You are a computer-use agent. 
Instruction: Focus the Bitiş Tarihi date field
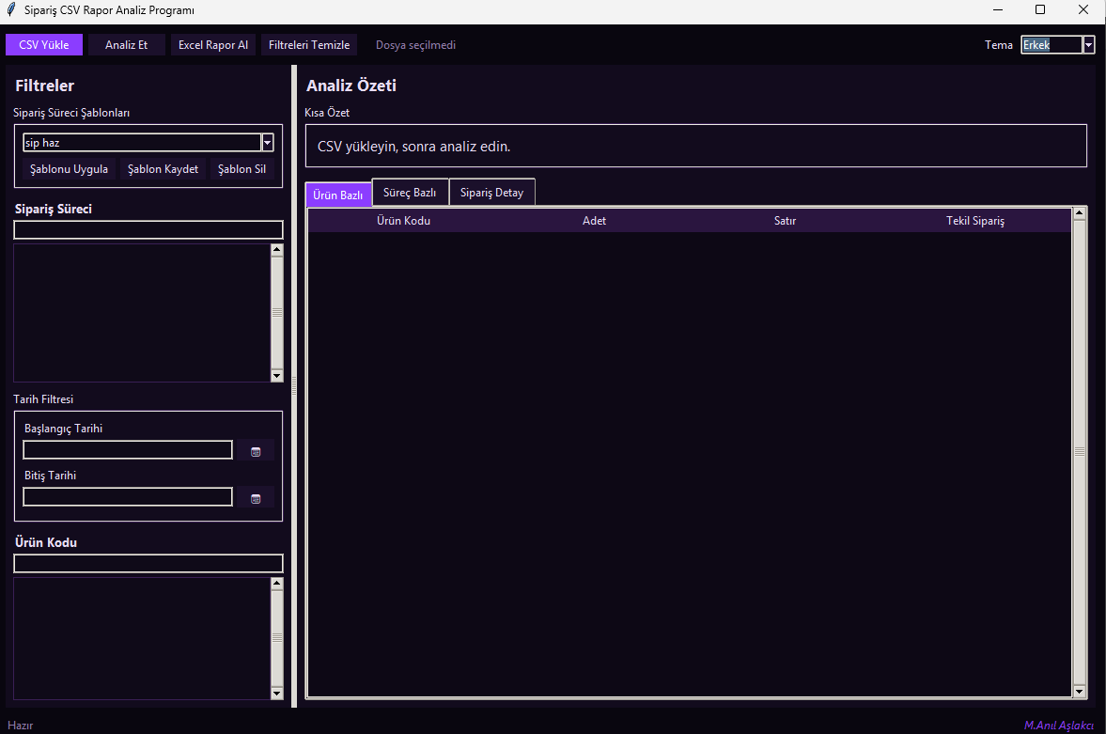click(x=128, y=497)
